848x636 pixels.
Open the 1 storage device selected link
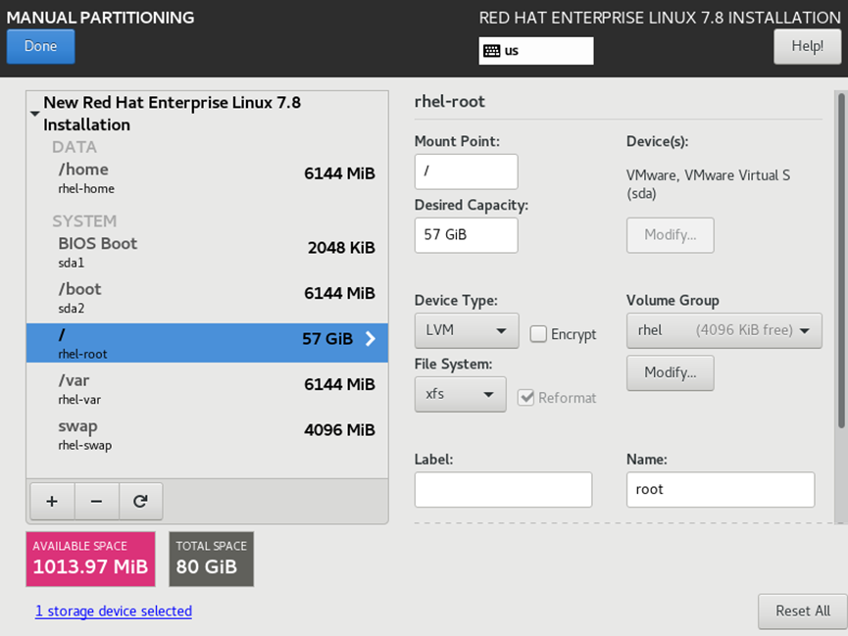pyautogui.click(x=114, y=611)
